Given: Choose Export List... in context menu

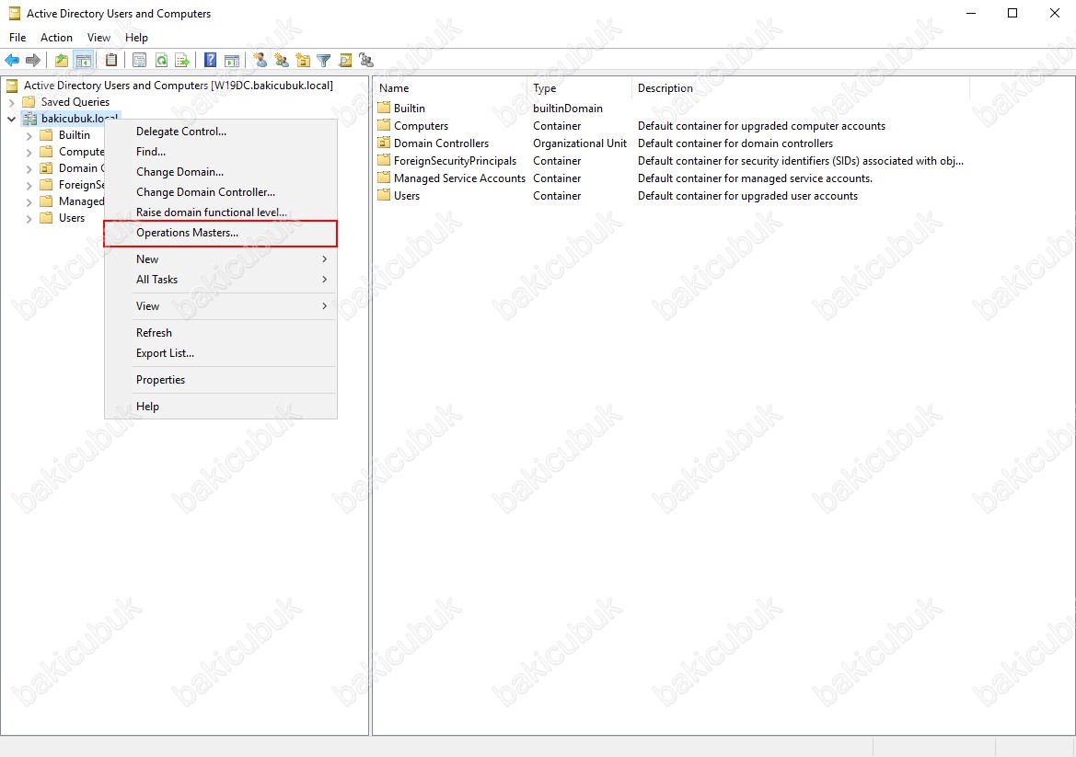Looking at the screenshot, I should point(220,353).
